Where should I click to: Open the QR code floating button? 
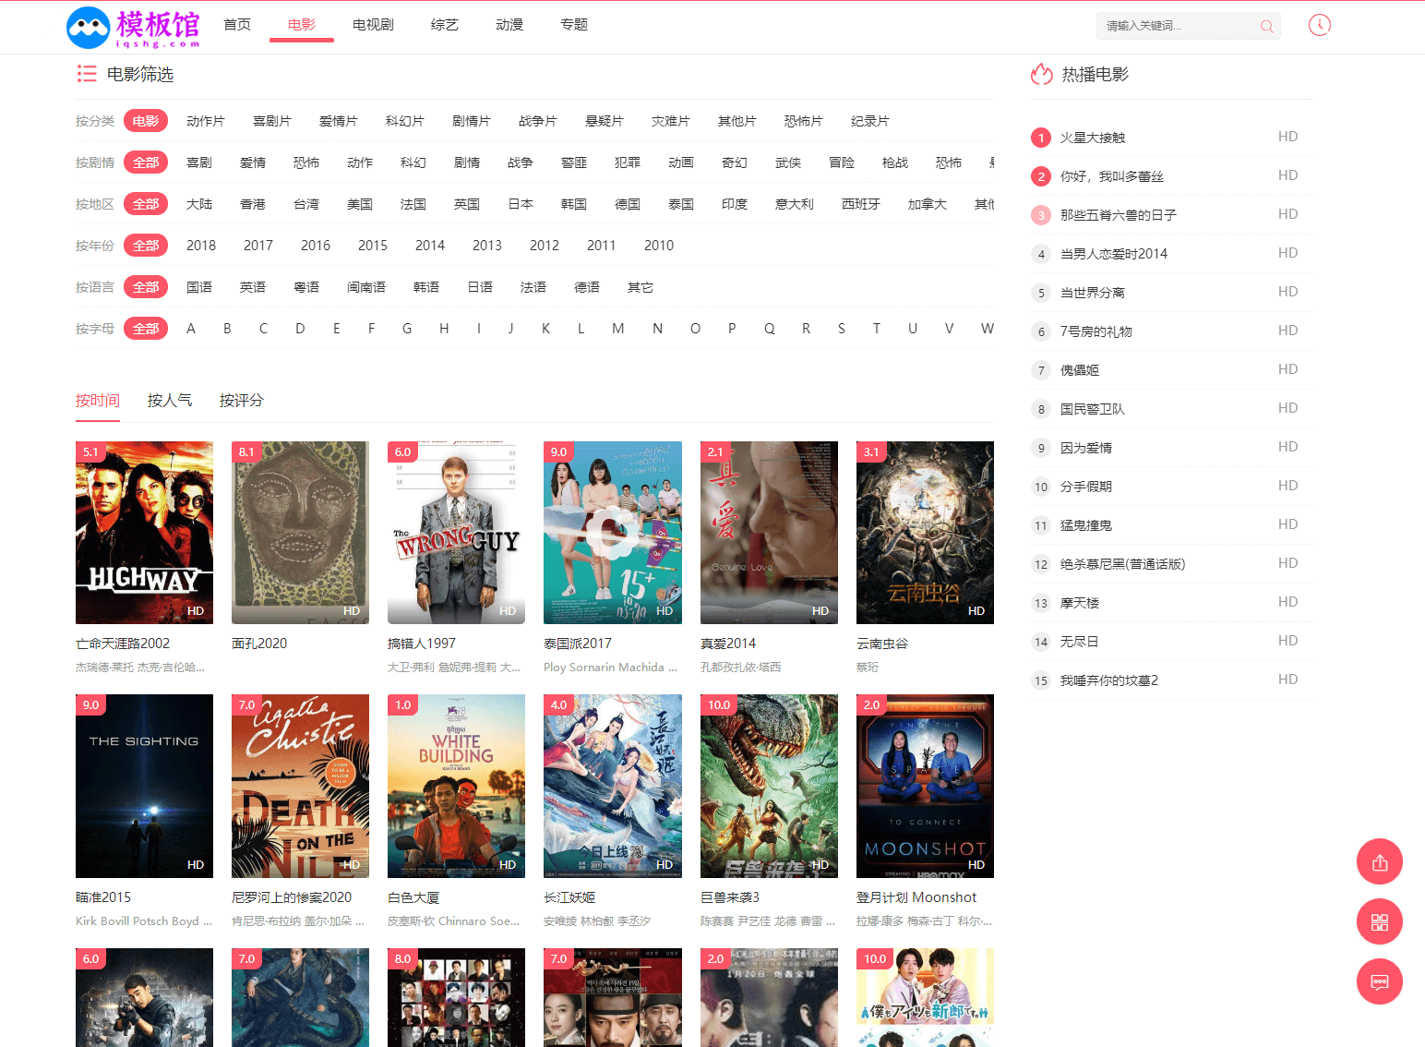[1379, 922]
